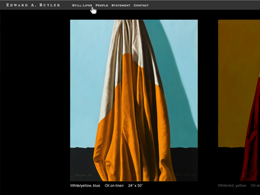Click the 24" x 30" dimensions text
The image size is (260, 195).
pos(135,186)
